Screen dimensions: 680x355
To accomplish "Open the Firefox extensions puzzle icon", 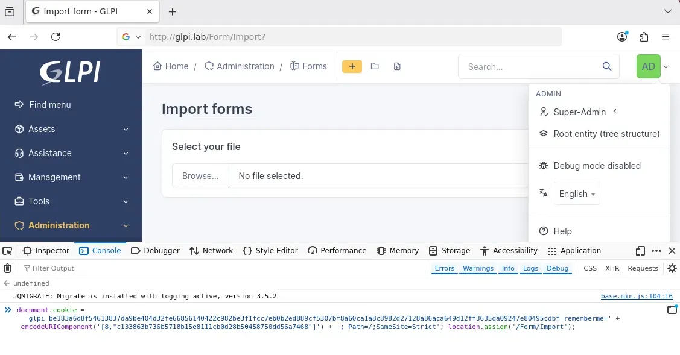I will tap(644, 37).
